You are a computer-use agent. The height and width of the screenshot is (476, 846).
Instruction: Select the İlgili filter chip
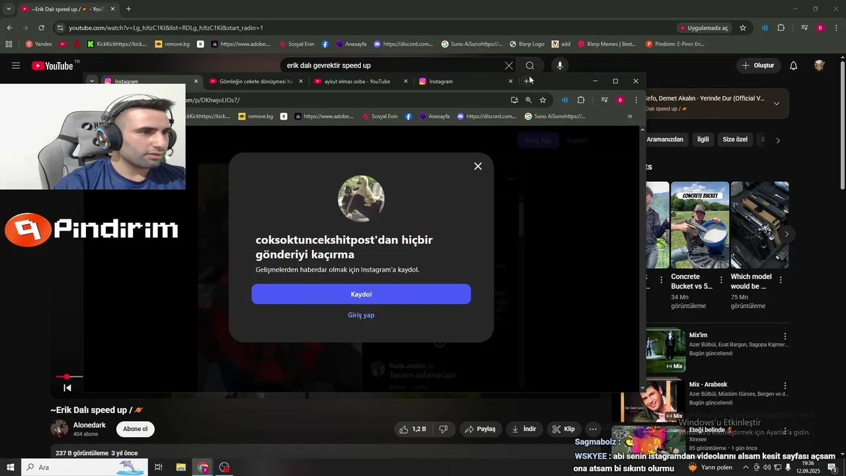tap(703, 139)
